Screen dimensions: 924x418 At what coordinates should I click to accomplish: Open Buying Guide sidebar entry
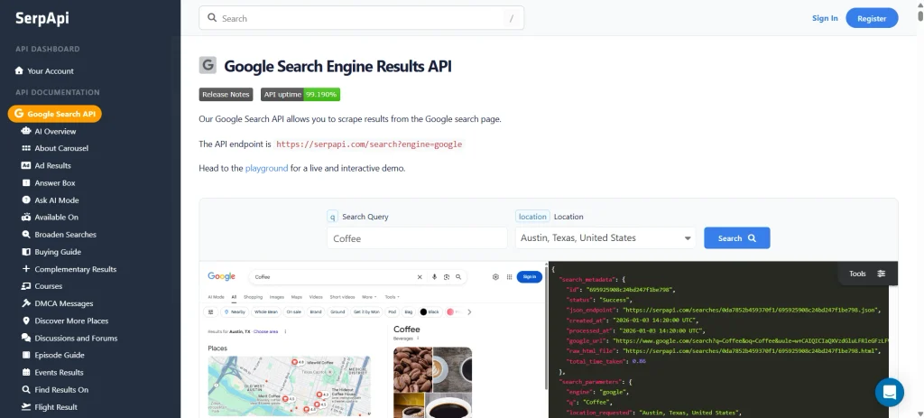point(58,252)
